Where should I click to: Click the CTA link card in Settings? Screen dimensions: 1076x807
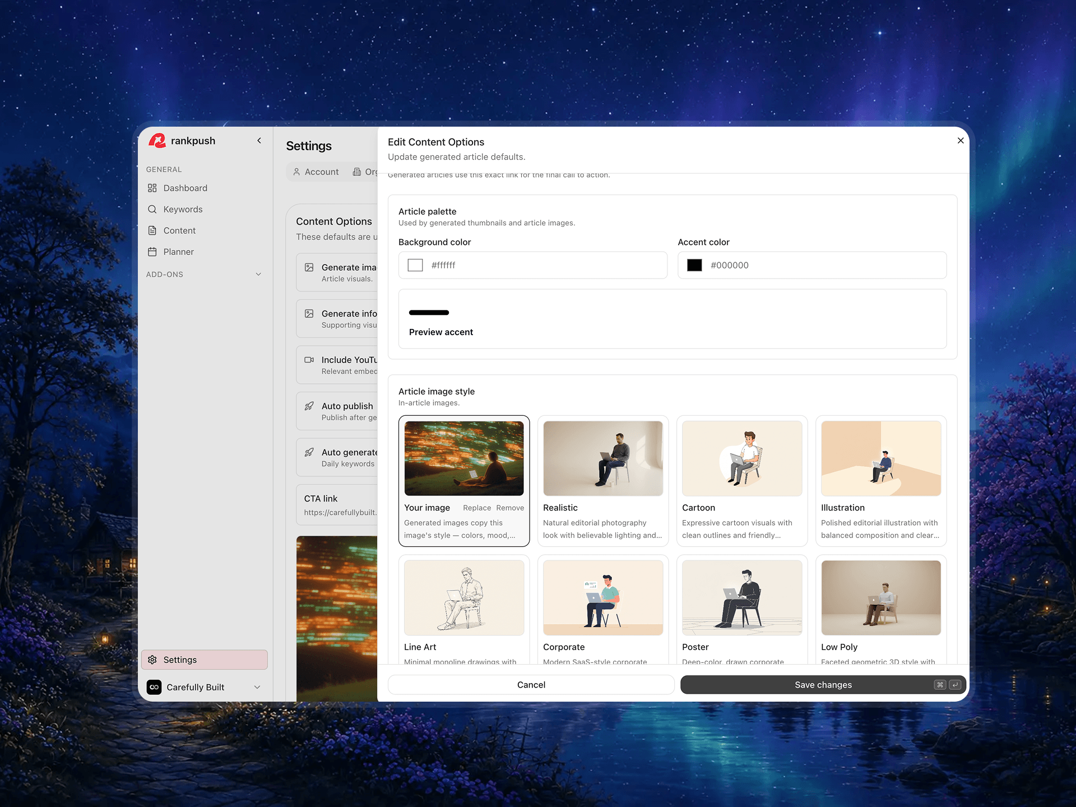tap(337, 504)
